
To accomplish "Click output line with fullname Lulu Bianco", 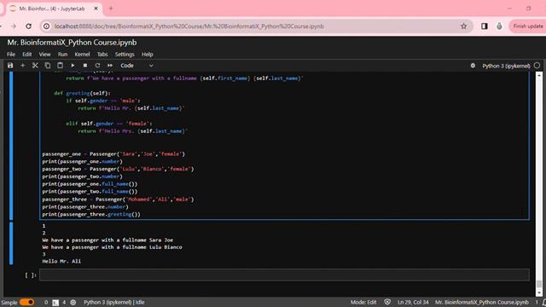I will tap(112, 247).
